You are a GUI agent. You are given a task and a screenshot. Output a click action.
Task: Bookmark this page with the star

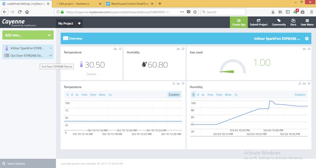(195, 12)
